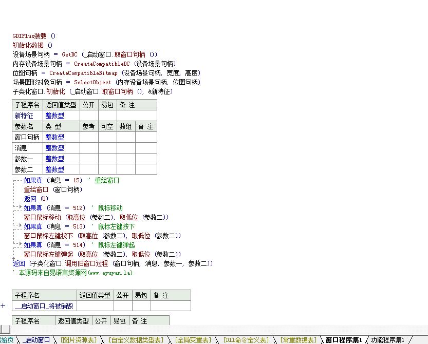Toggle the 易包 cell of 新特征 row
The width and height of the screenshot is (428, 344).
107,116
